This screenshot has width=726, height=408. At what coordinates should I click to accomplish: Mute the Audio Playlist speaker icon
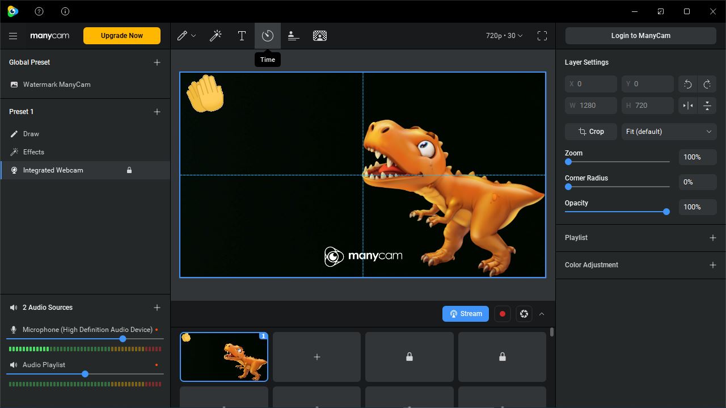coord(14,365)
